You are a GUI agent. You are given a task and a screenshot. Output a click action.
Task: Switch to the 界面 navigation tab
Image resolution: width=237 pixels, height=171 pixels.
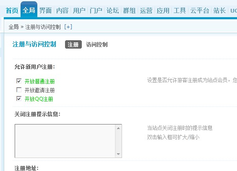pos(45,10)
